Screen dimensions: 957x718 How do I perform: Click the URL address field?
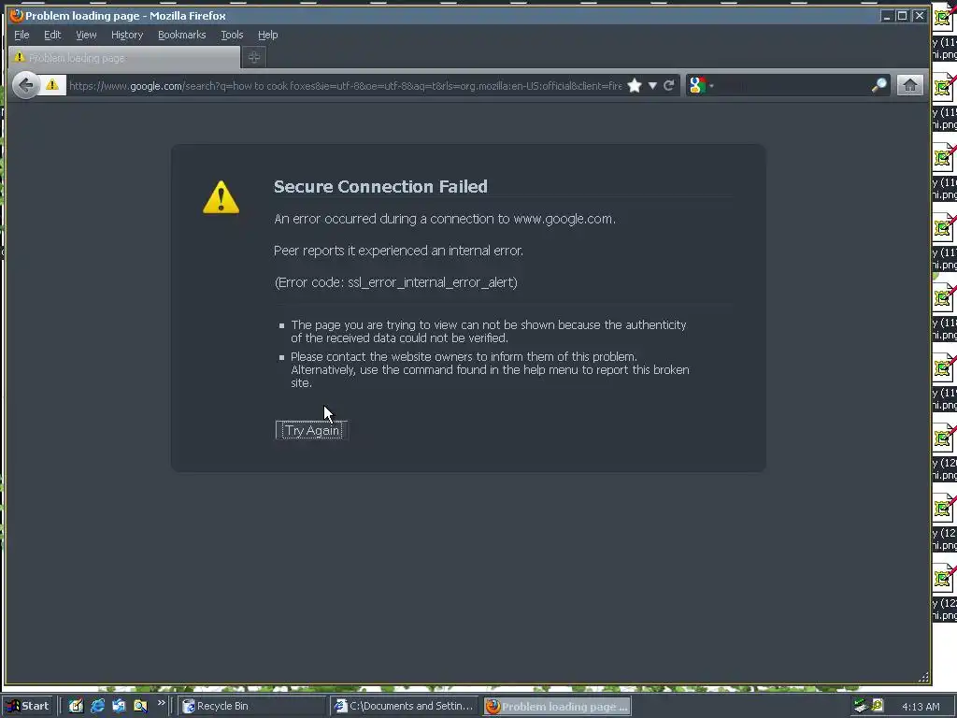[x=346, y=85]
